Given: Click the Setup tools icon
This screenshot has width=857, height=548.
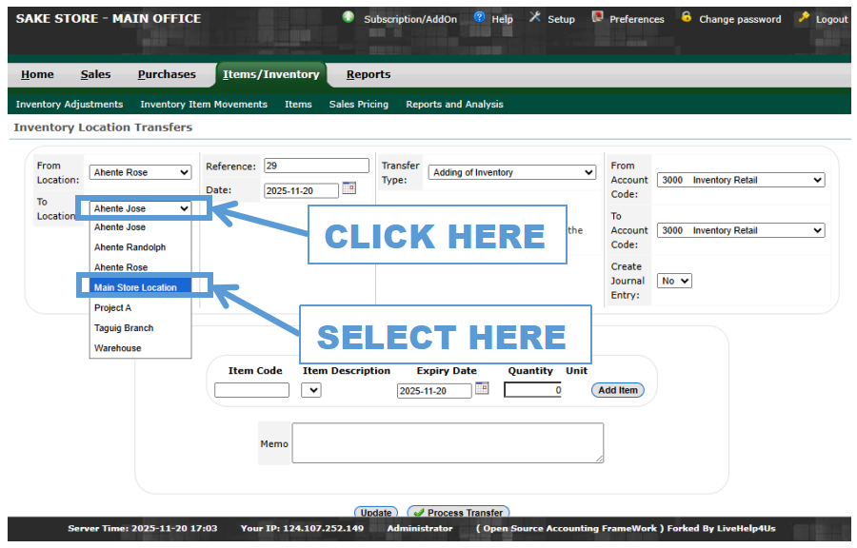Looking at the screenshot, I should click(534, 18).
